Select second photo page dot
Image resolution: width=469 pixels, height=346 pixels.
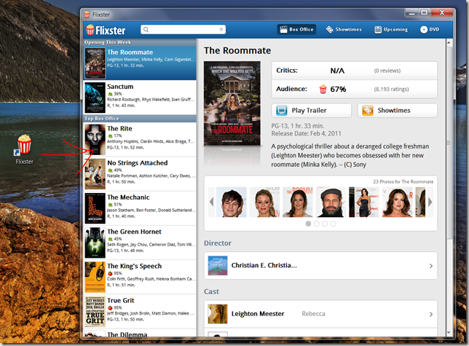pyautogui.click(x=317, y=224)
